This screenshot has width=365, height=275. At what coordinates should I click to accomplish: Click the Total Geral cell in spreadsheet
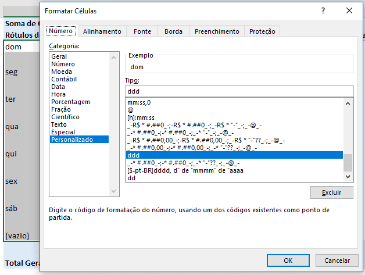point(22,263)
